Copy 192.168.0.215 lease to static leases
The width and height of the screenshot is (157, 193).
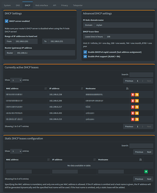[x=137, y=119]
